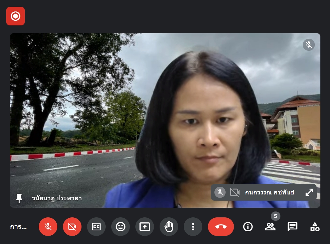Click the camera-off icon in the self-view tile
This screenshot has width=330, height=244.
(235, 192)
